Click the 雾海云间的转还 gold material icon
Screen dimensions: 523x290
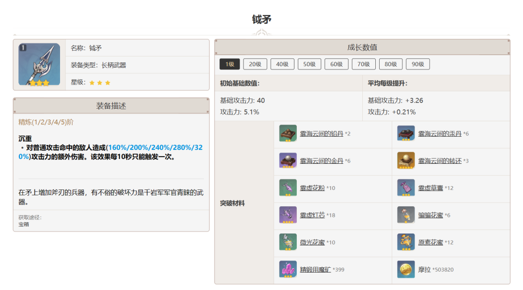[x=406, y=160]
